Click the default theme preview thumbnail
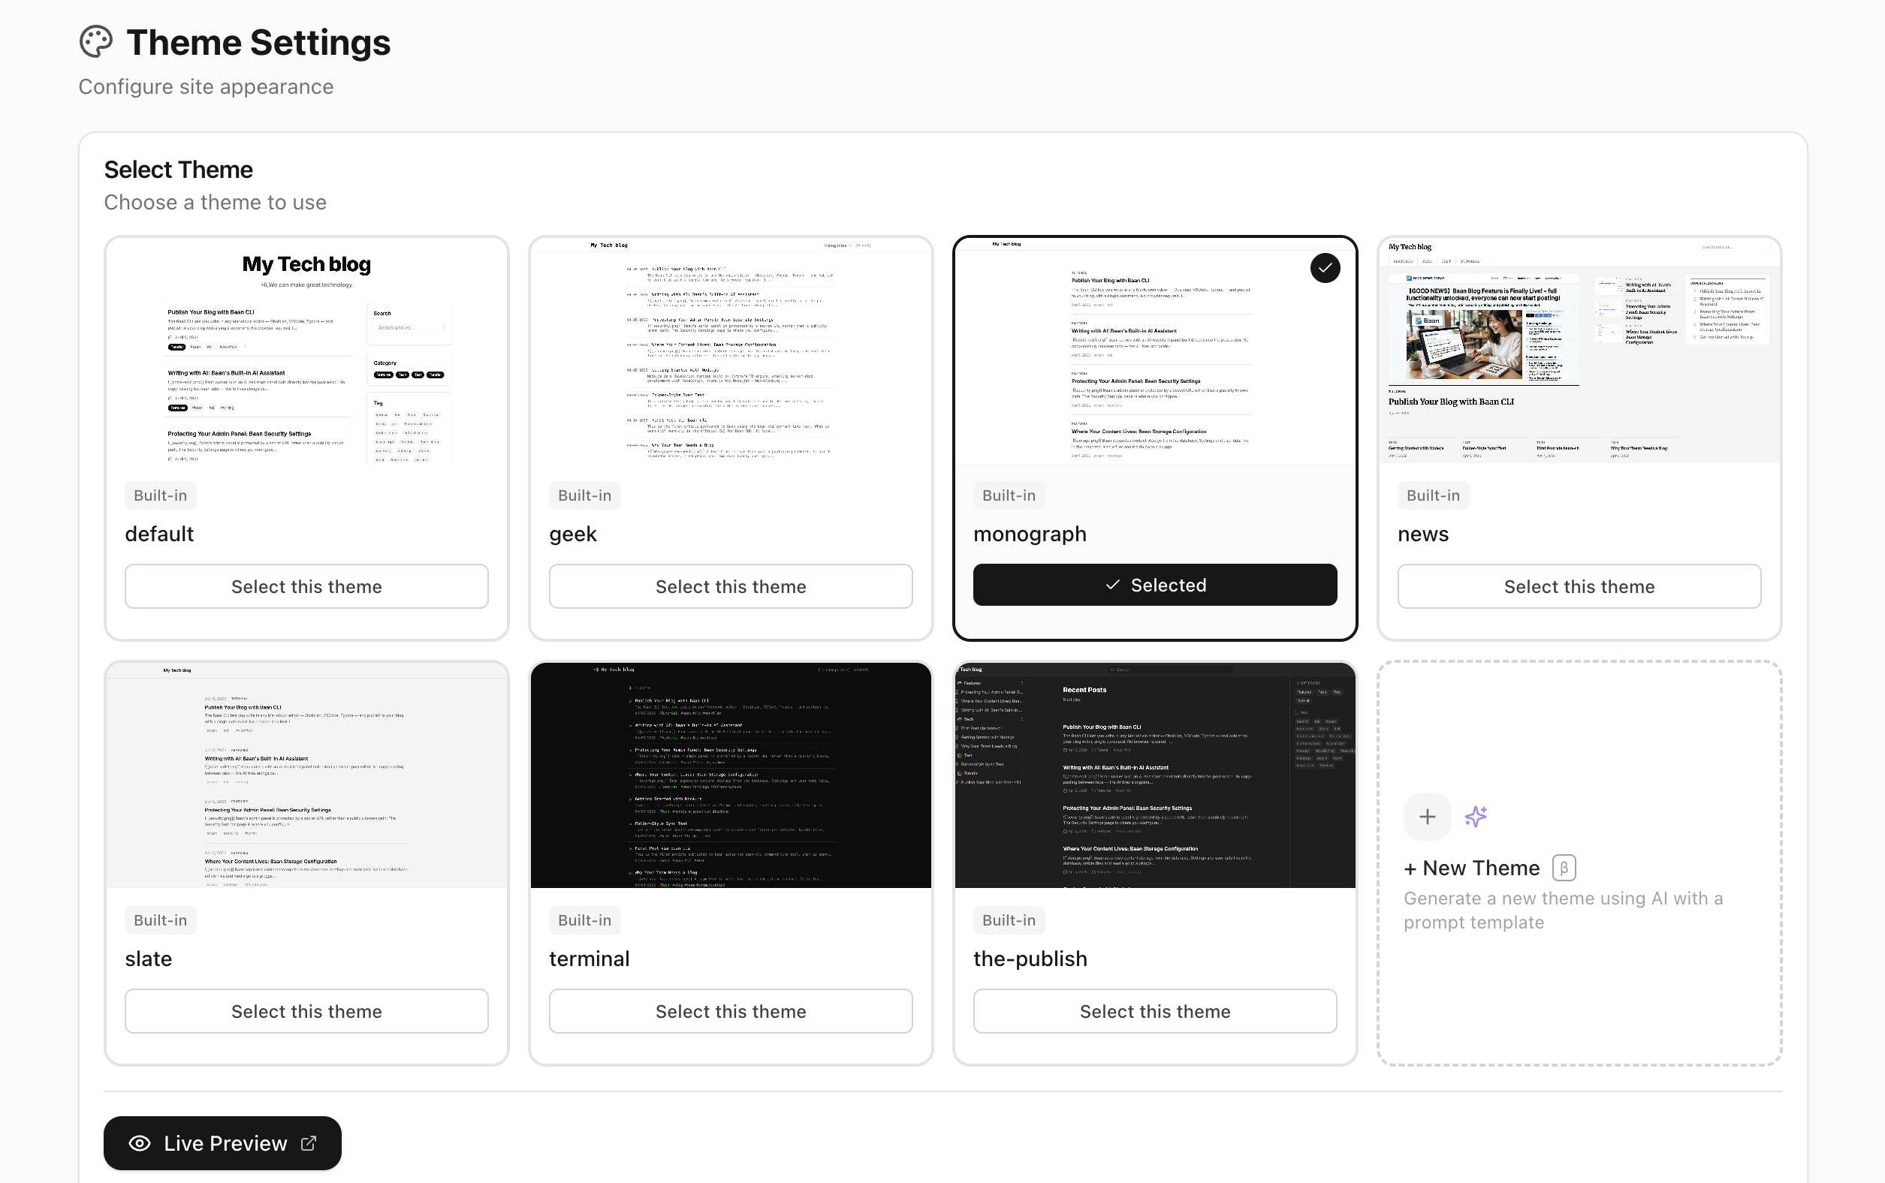 [x=307, y=351]
